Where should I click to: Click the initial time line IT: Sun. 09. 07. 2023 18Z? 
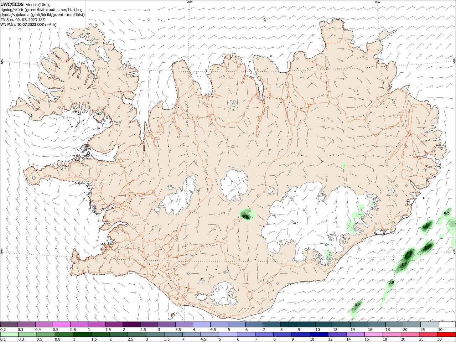click(x=23, y=20)
